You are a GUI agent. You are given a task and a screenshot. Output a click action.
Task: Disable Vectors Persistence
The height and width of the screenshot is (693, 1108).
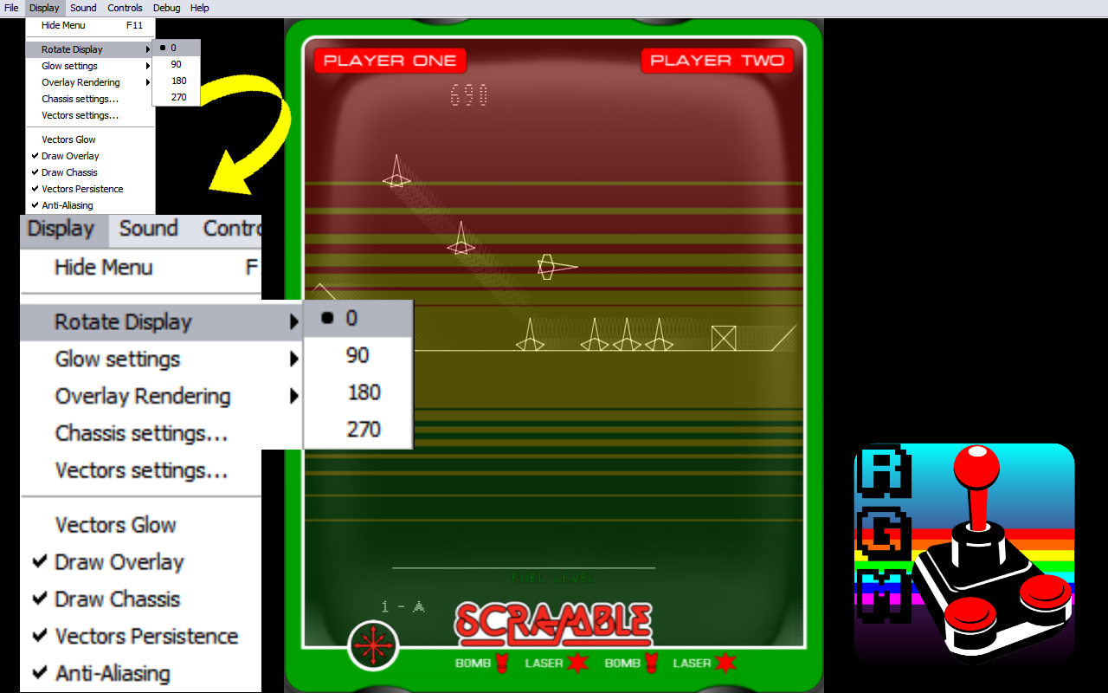point(90,189)
